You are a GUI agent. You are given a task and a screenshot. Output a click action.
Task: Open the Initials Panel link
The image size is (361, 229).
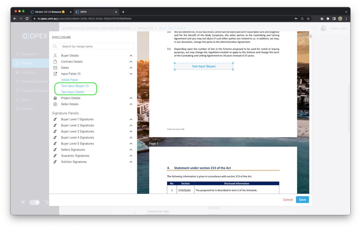tap(69, 80)
